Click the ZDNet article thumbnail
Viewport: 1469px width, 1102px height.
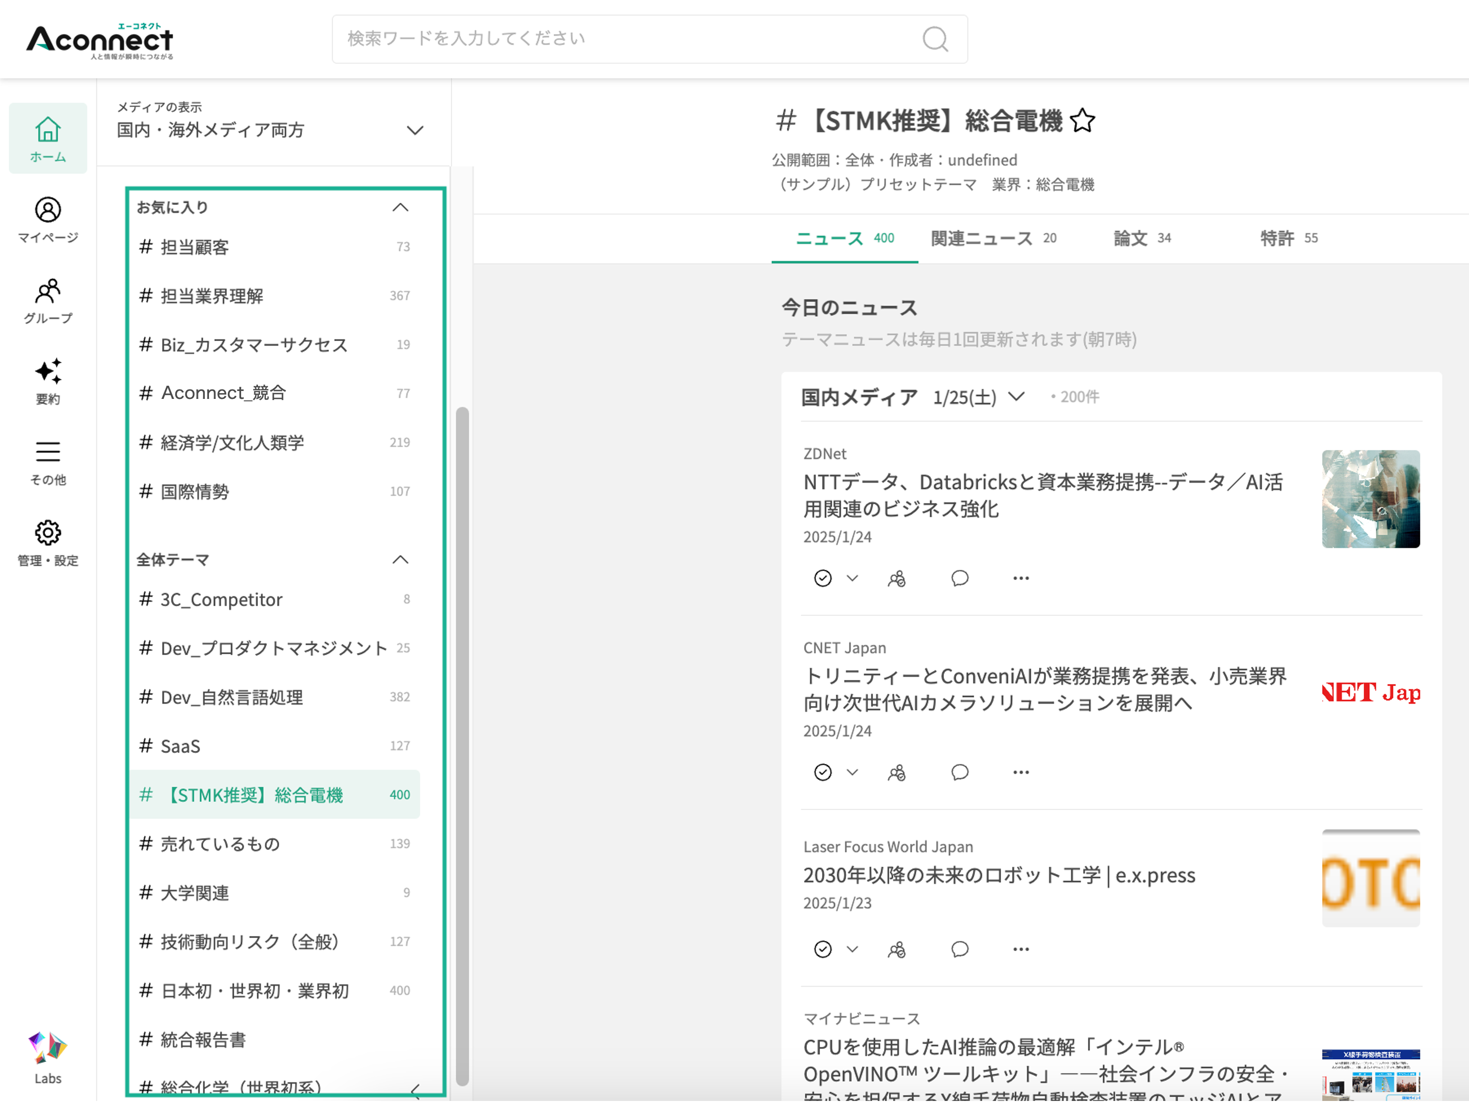coord(1371,499)
